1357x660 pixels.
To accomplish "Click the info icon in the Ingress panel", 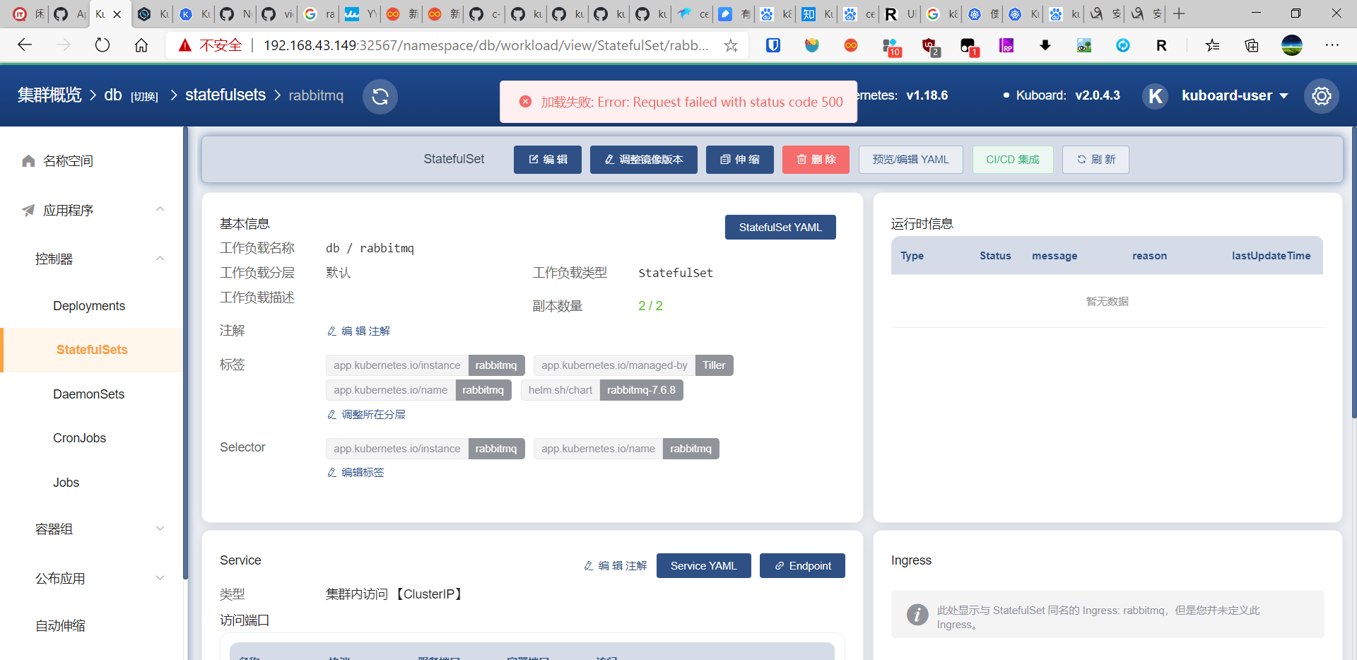I will (x=917, y=614).
